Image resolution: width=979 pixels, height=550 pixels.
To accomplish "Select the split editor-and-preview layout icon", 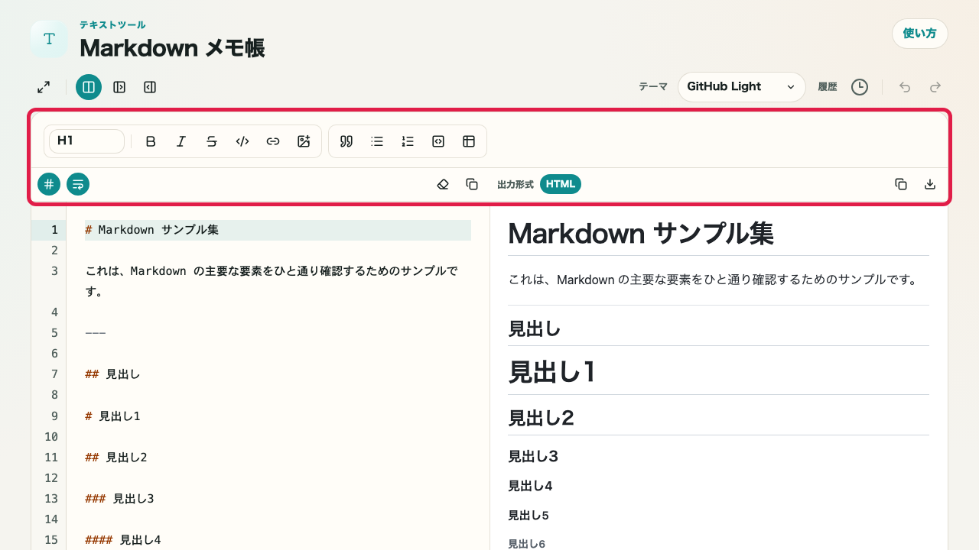I will pyautogui.click(x=89, y=87).
